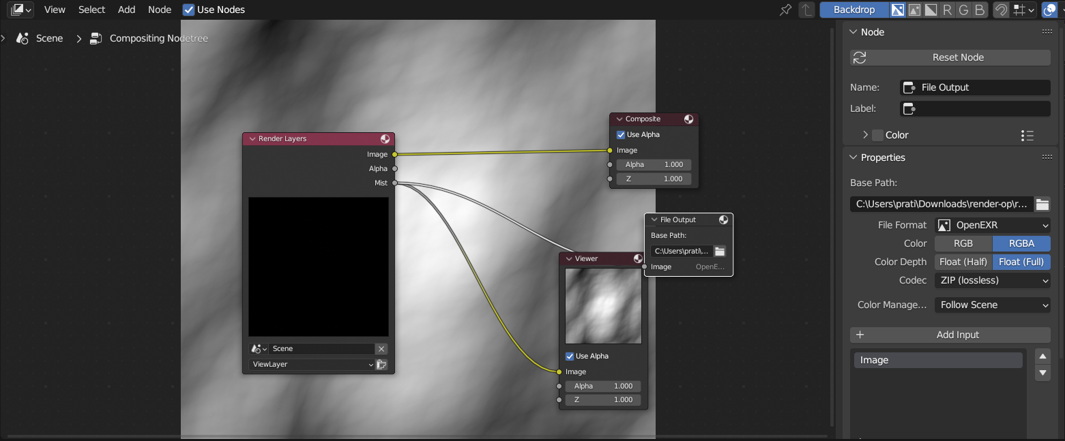
Task: Toggle preview icon on File Output node
Action: (724, 219)
